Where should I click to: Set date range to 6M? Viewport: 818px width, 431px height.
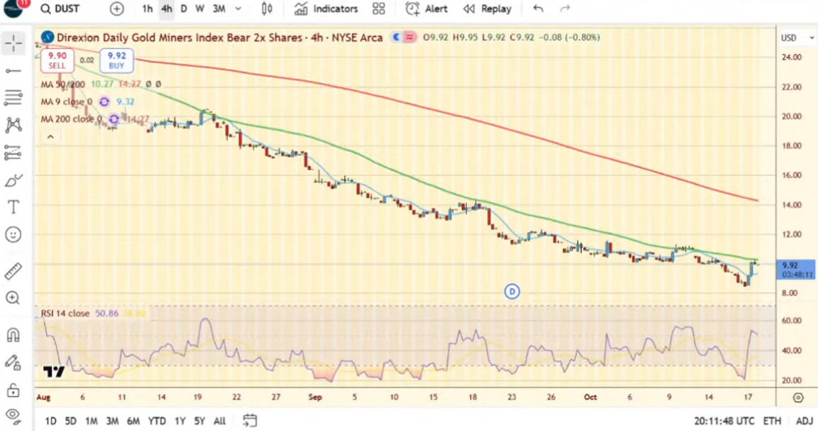pos(133,420)
